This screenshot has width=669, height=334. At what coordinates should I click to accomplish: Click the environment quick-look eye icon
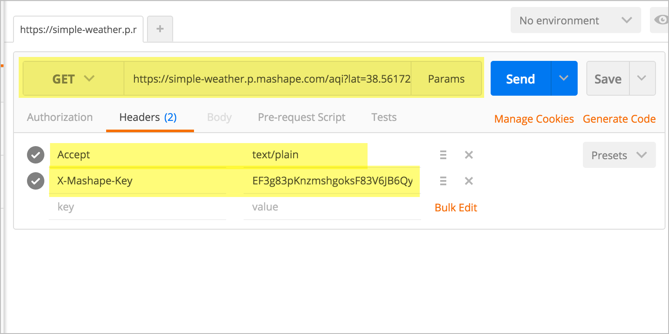coord(661,20)
